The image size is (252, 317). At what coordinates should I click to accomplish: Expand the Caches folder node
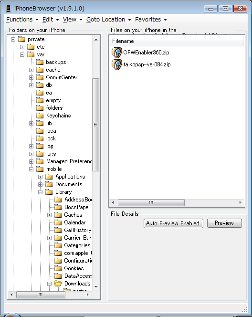(x=50, y=215)
